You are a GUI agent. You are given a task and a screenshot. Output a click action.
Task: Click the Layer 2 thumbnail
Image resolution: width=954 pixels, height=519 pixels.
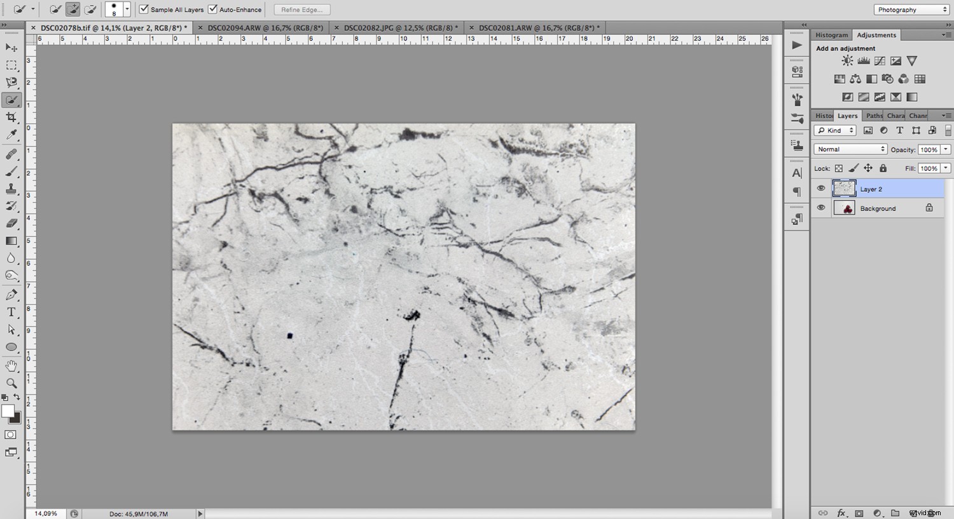pos(845,188)
